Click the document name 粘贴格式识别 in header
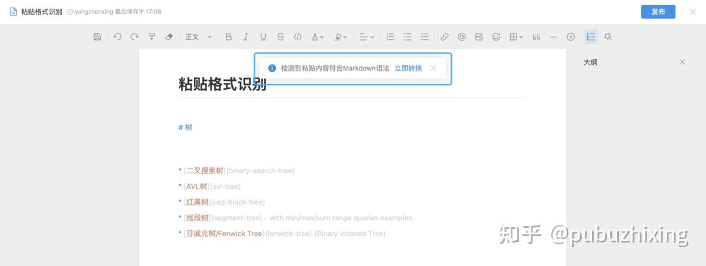The image size is (706, 266). (42, 12)
